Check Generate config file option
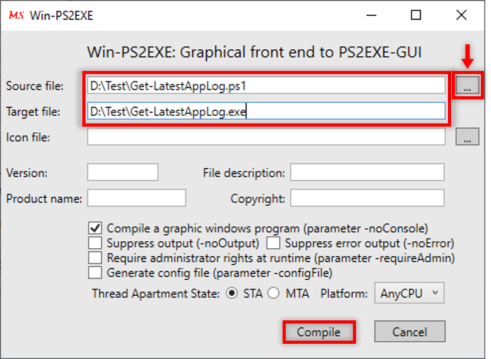The image size is (491, 359). click(x=95, y=273)
